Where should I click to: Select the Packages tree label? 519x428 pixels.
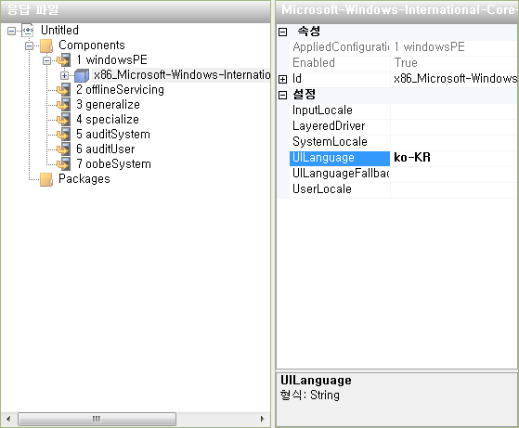point(84,179)
